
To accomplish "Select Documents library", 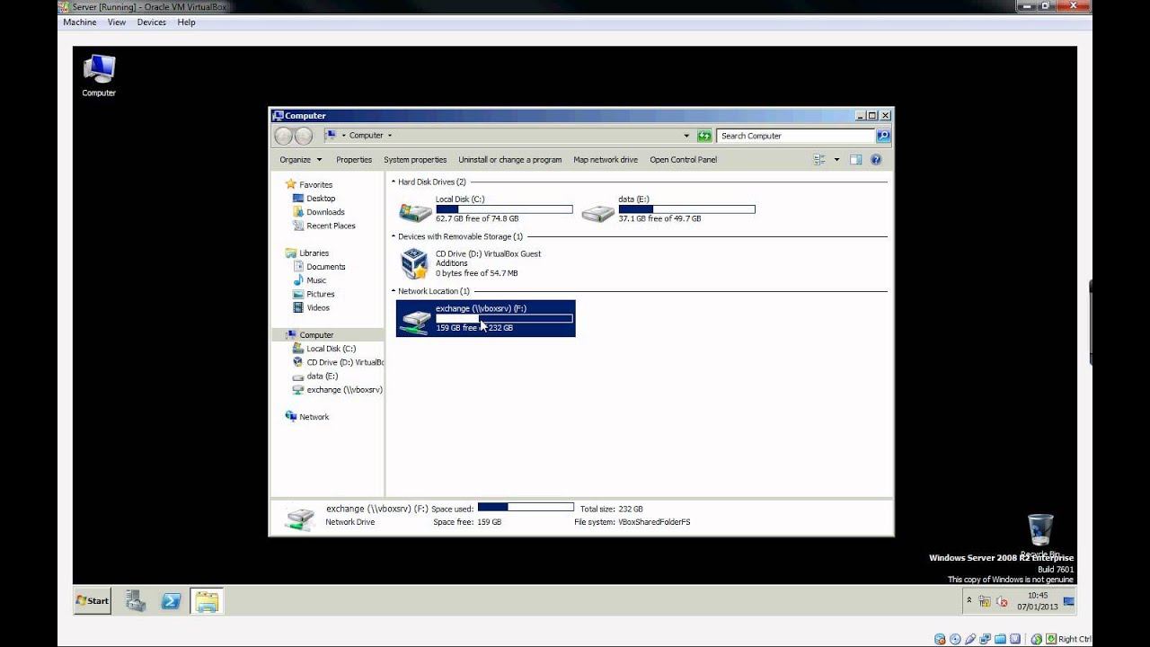I will [x=319, y=267].
